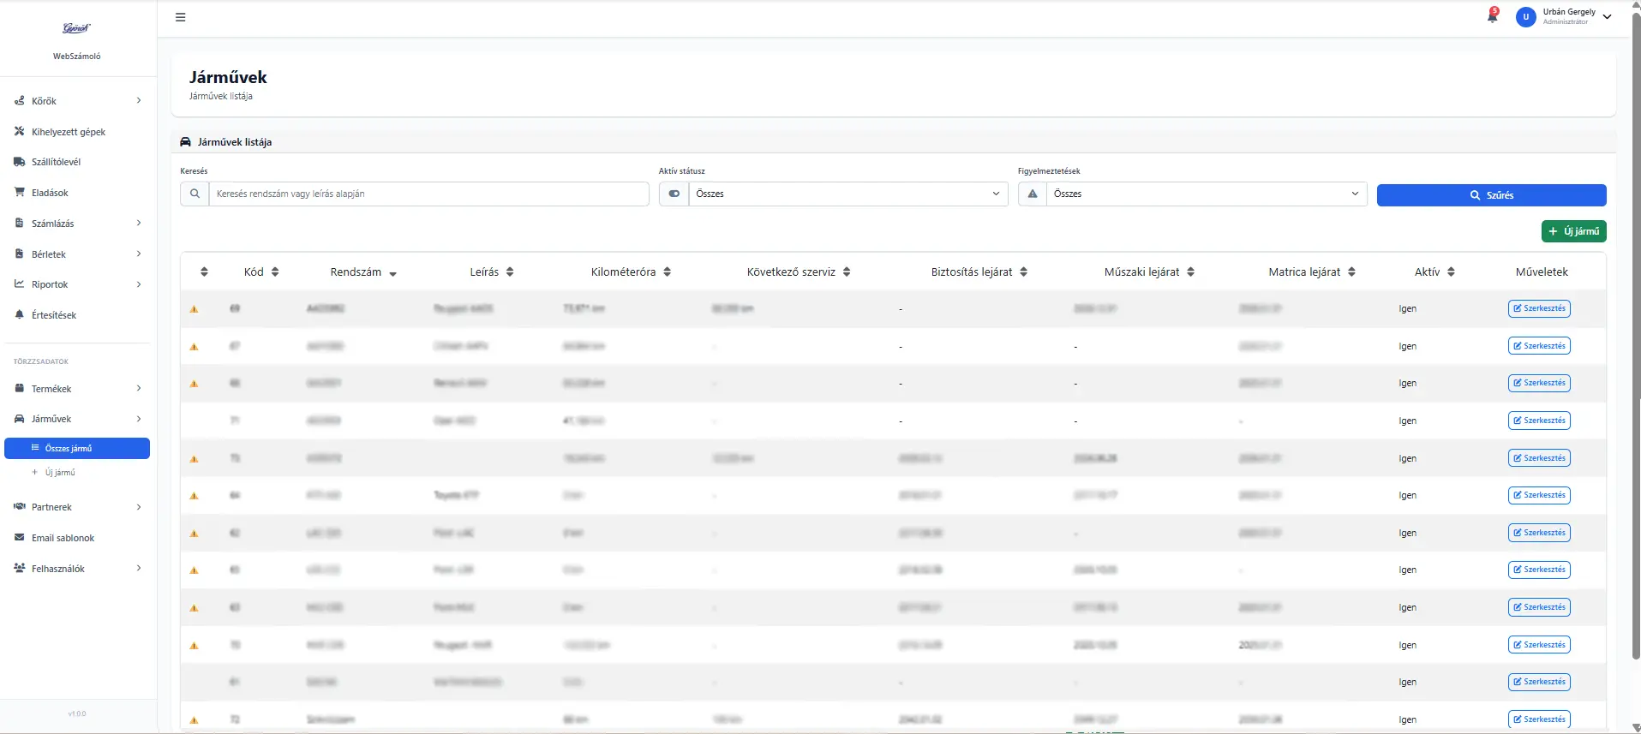Click toggle icon next to Aktív státusz
The image size is (1641, 734).
pyautogui.click(x=674, y=194)
